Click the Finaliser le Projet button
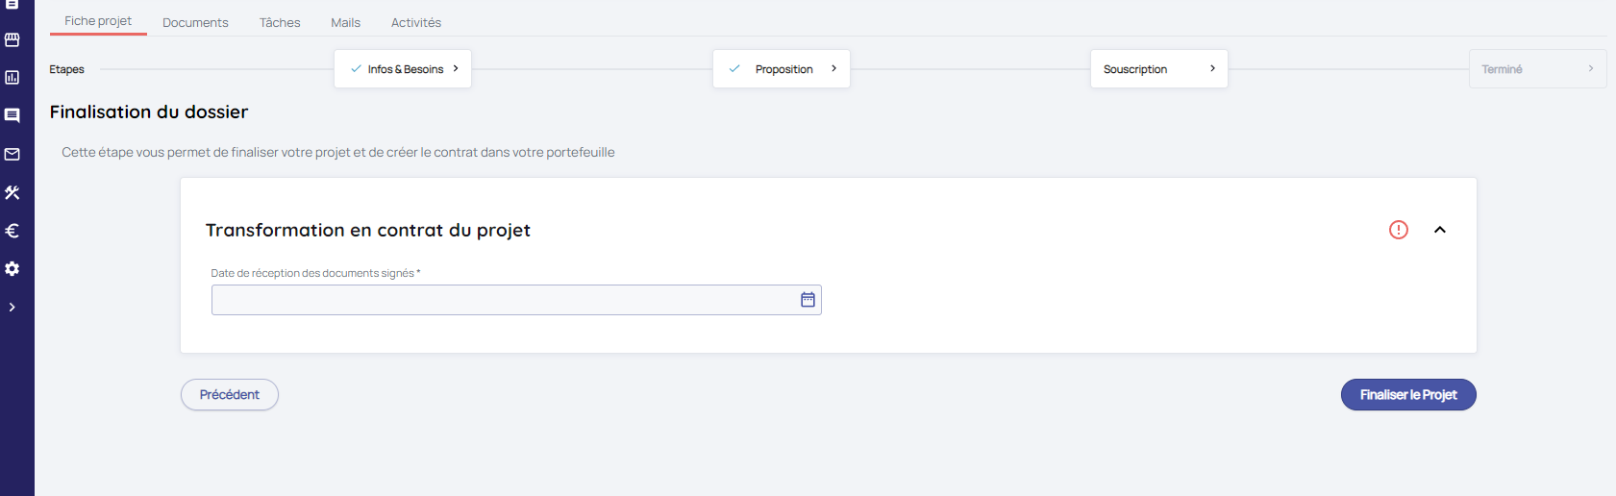Image resolution: width=1616 pixels, height=496 pixels. click(1407, 395)
